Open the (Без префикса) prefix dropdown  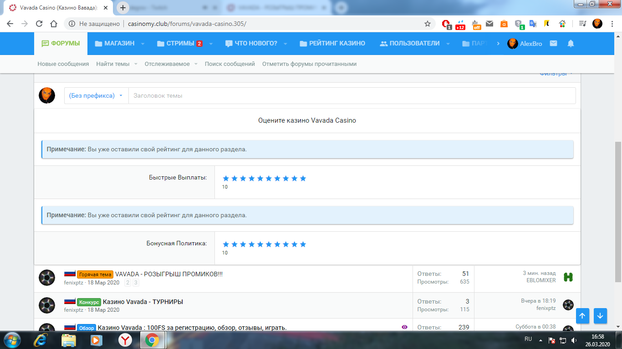(96, 96)
